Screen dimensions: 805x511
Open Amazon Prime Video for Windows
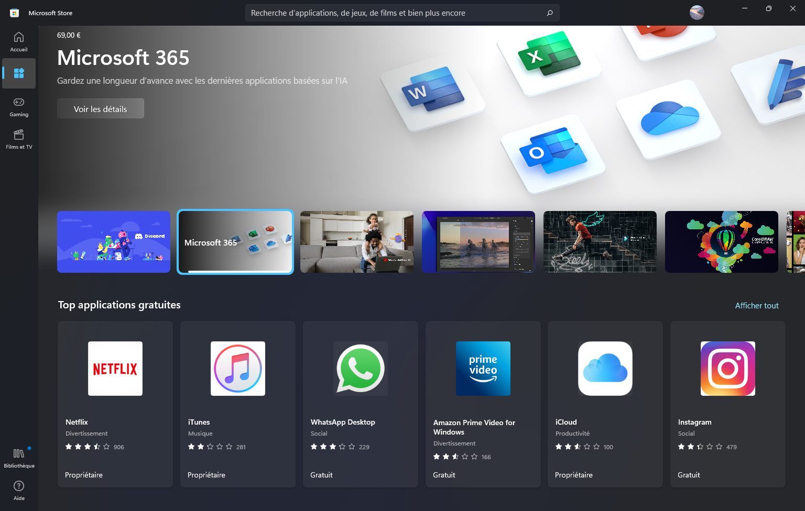point(483,369)
